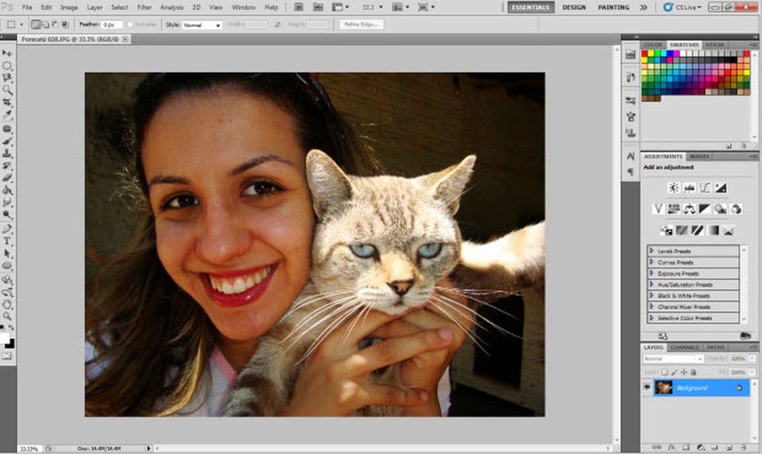This screenshot has width=762, height=454.
Task: Open the Style dropdown in options bar
Action: coord(207,24)
